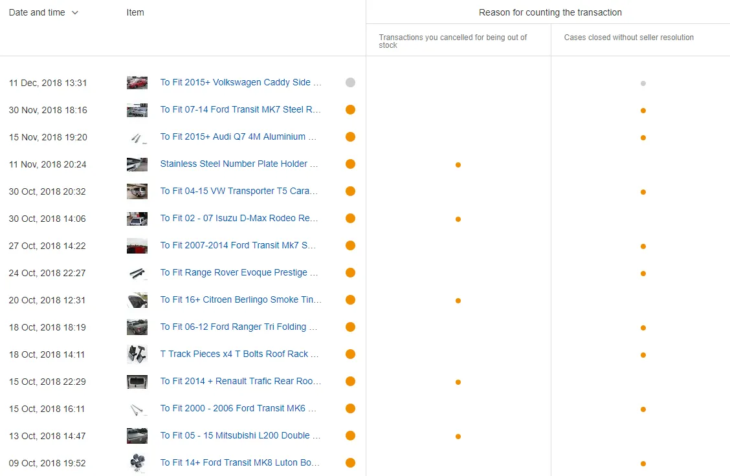Open the Mitsubishi L200 Double listing link
This screenshot has width=730, height=476.
pos(240,435)
